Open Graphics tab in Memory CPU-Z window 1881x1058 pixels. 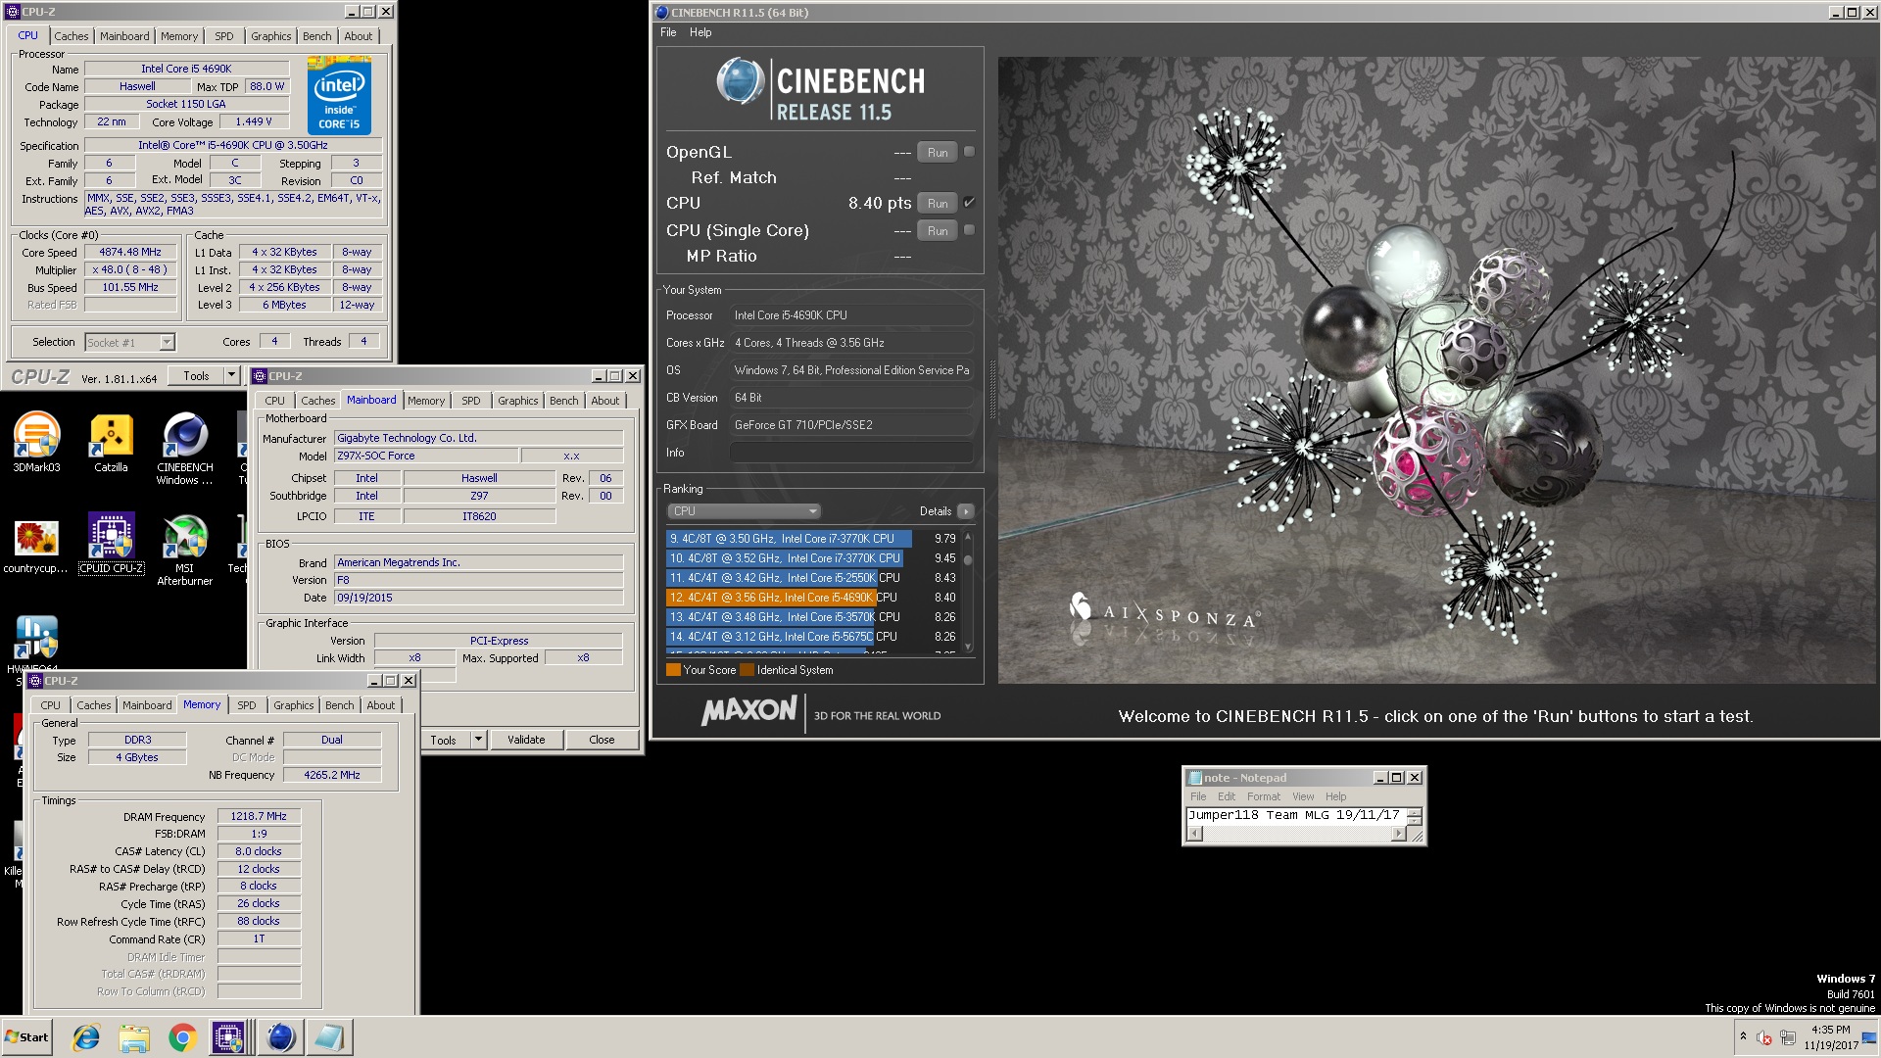point(294,705)
